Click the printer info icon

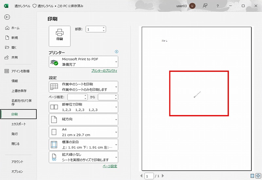[x=117, y=52]
